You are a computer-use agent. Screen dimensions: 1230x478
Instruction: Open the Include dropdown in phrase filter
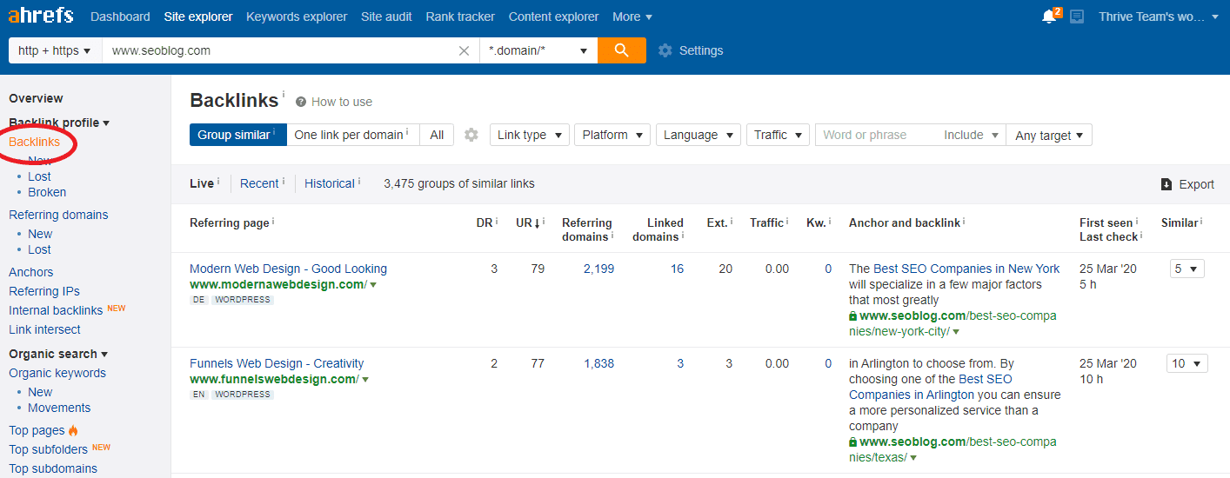[x=970, y=135]
